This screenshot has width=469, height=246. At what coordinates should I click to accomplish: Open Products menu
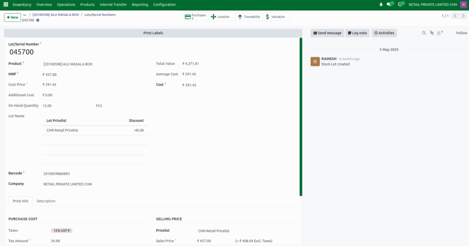87,5
